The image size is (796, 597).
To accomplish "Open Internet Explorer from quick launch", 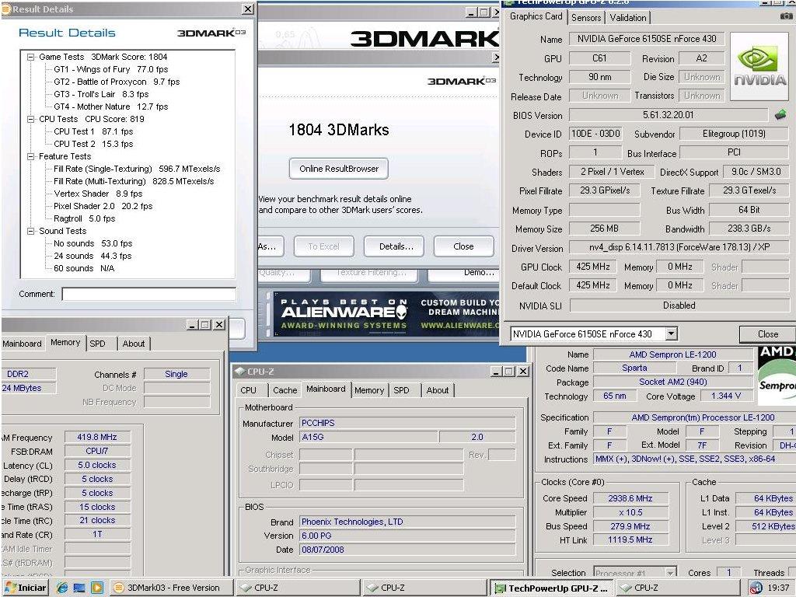I will click(x=62, y=588).
